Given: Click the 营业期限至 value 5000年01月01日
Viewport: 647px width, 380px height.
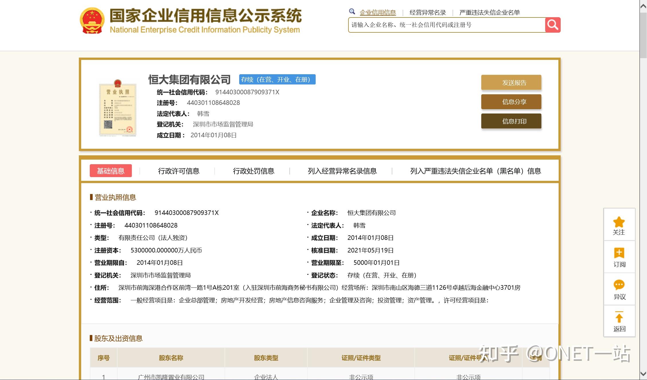Looking at the screenshot, I should 377,263.
